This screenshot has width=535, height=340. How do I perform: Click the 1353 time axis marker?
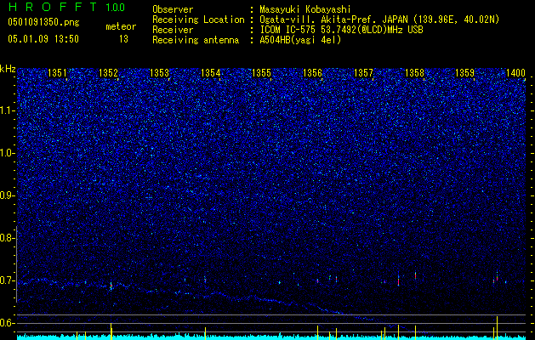[159, 72]
